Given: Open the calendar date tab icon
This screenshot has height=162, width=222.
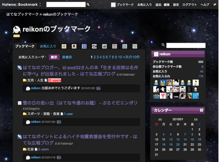Looking at the screenshot, I should (x=115, y=46).
